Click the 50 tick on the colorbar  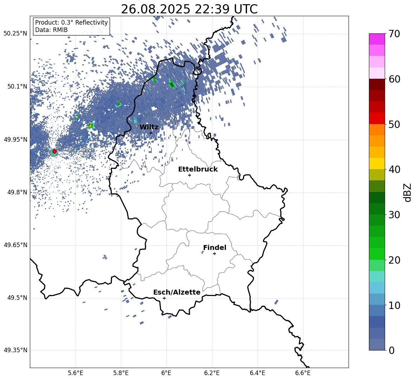(x=394, y=124)
